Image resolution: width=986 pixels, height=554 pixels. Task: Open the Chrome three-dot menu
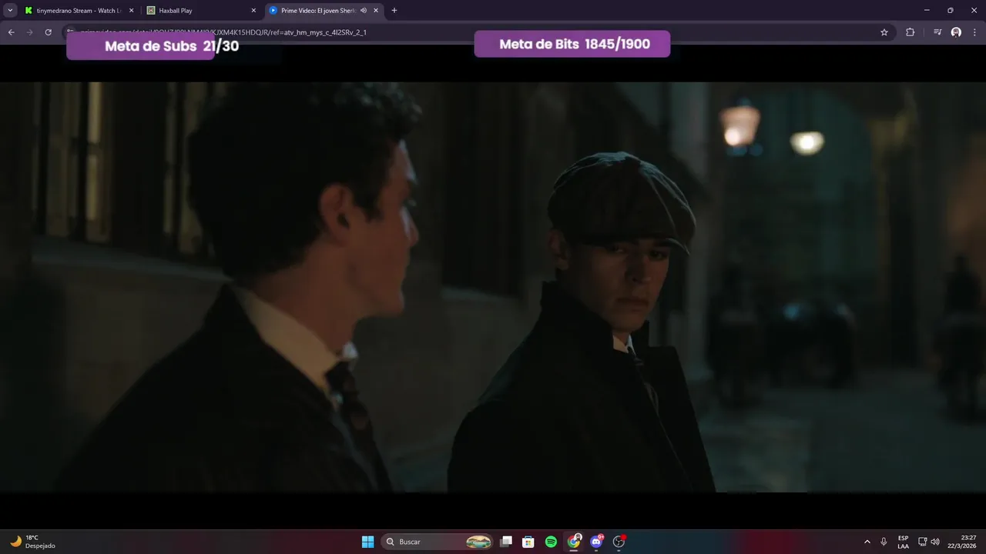point(974,32)
